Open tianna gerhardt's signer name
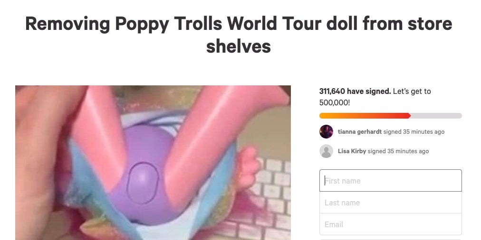This screenshot has height=240, width=481. [359, 132]
